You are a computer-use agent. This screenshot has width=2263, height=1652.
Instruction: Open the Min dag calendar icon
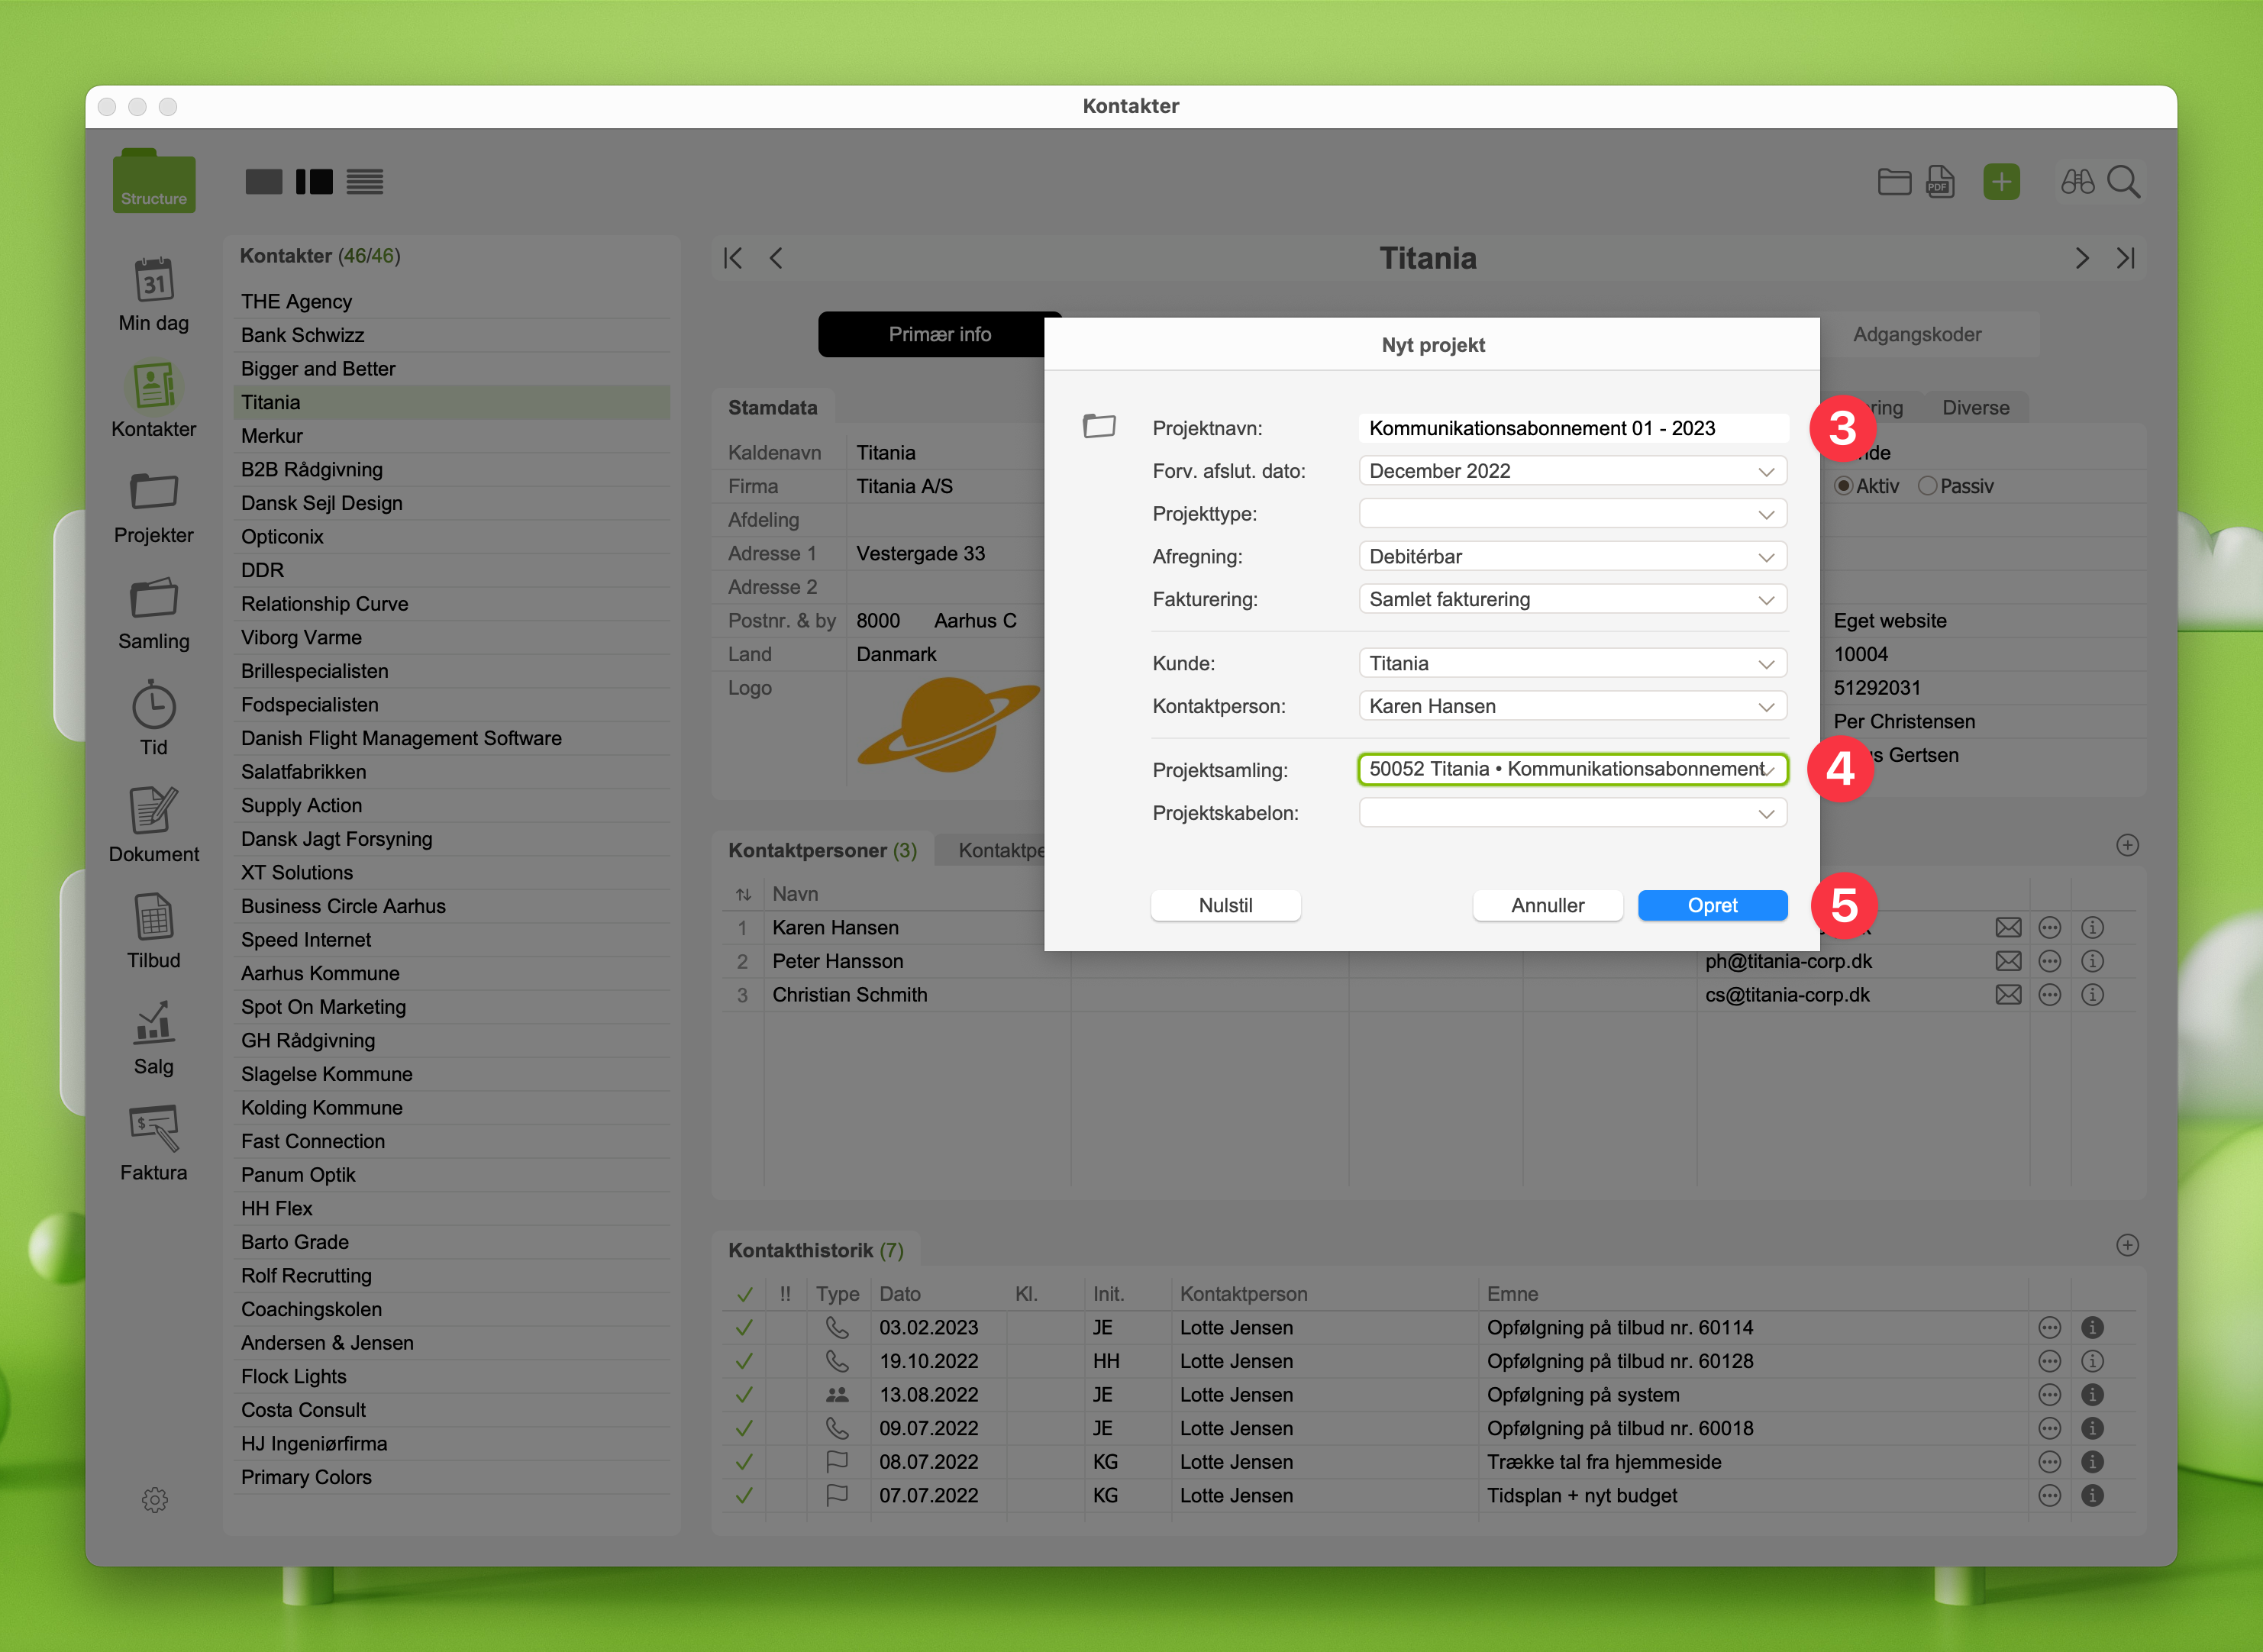(x=153, y=282)
